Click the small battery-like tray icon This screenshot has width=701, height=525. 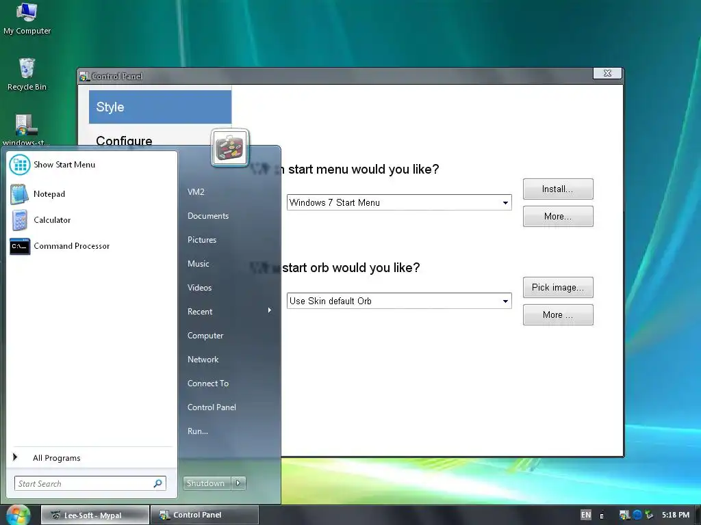tap(602, 515)
